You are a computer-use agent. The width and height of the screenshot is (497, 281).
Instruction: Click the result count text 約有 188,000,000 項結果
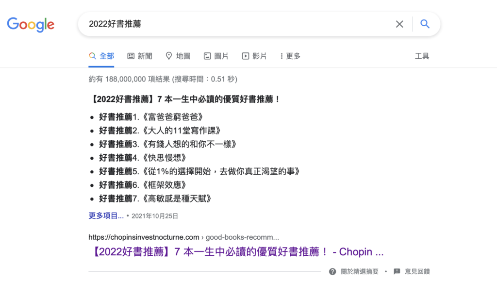(129, 79)
